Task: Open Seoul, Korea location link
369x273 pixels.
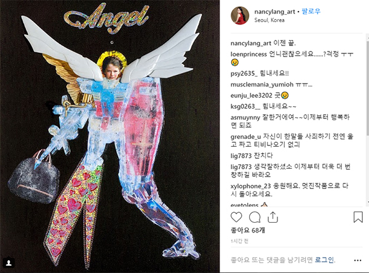Action: coord(269,20)
